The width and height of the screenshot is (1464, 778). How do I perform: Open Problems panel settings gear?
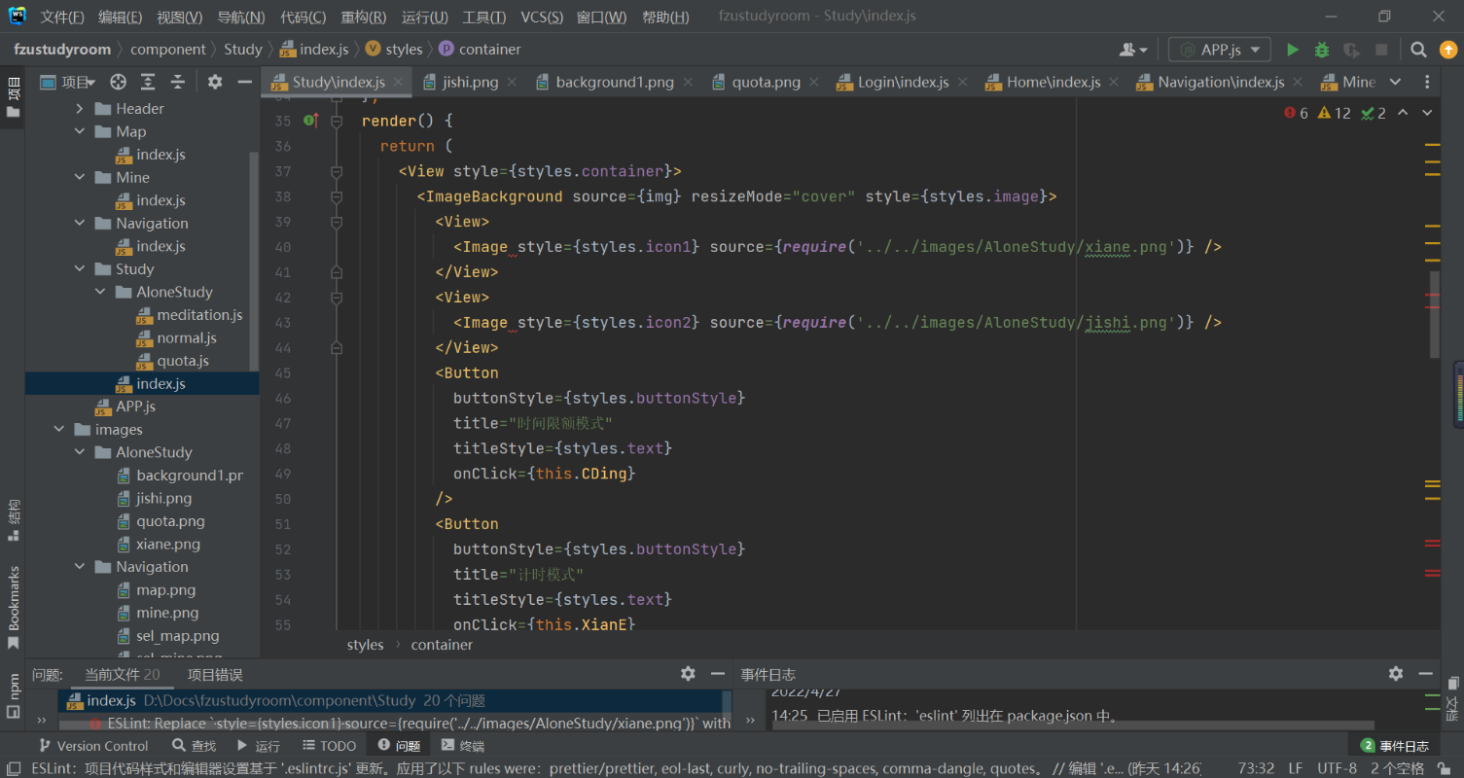pyautogui.click(x=688, y=674)
